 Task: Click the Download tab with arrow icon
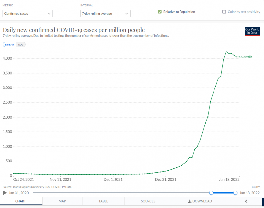pyautogui.click(x=200, y=201)
